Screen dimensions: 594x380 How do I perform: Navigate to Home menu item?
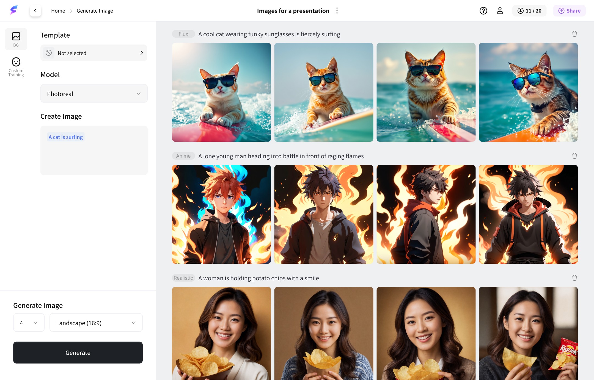tap(58, 10)
